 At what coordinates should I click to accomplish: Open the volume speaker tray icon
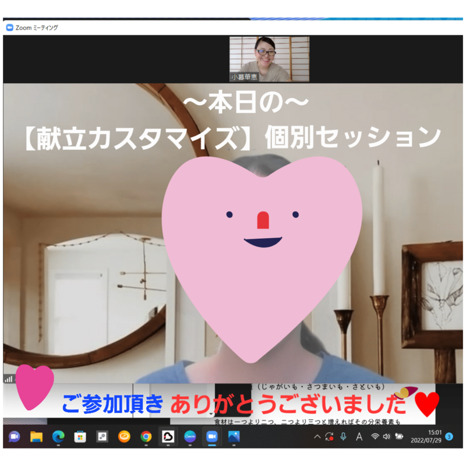tap(386, 436)
